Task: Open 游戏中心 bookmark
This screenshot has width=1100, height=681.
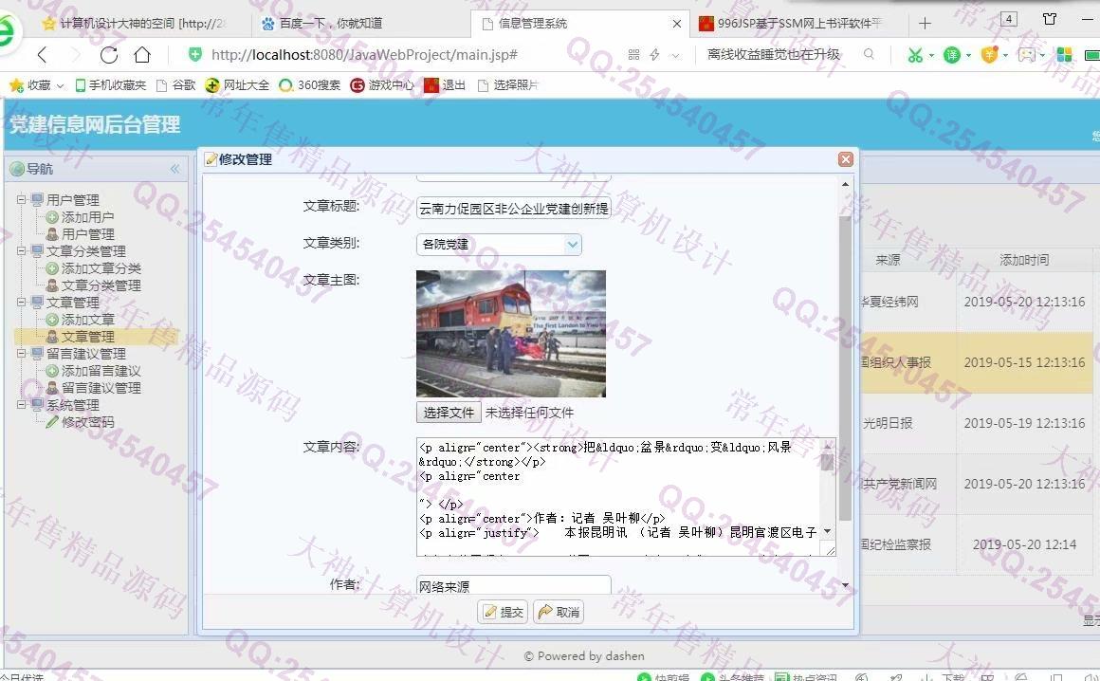Action: 382,84
